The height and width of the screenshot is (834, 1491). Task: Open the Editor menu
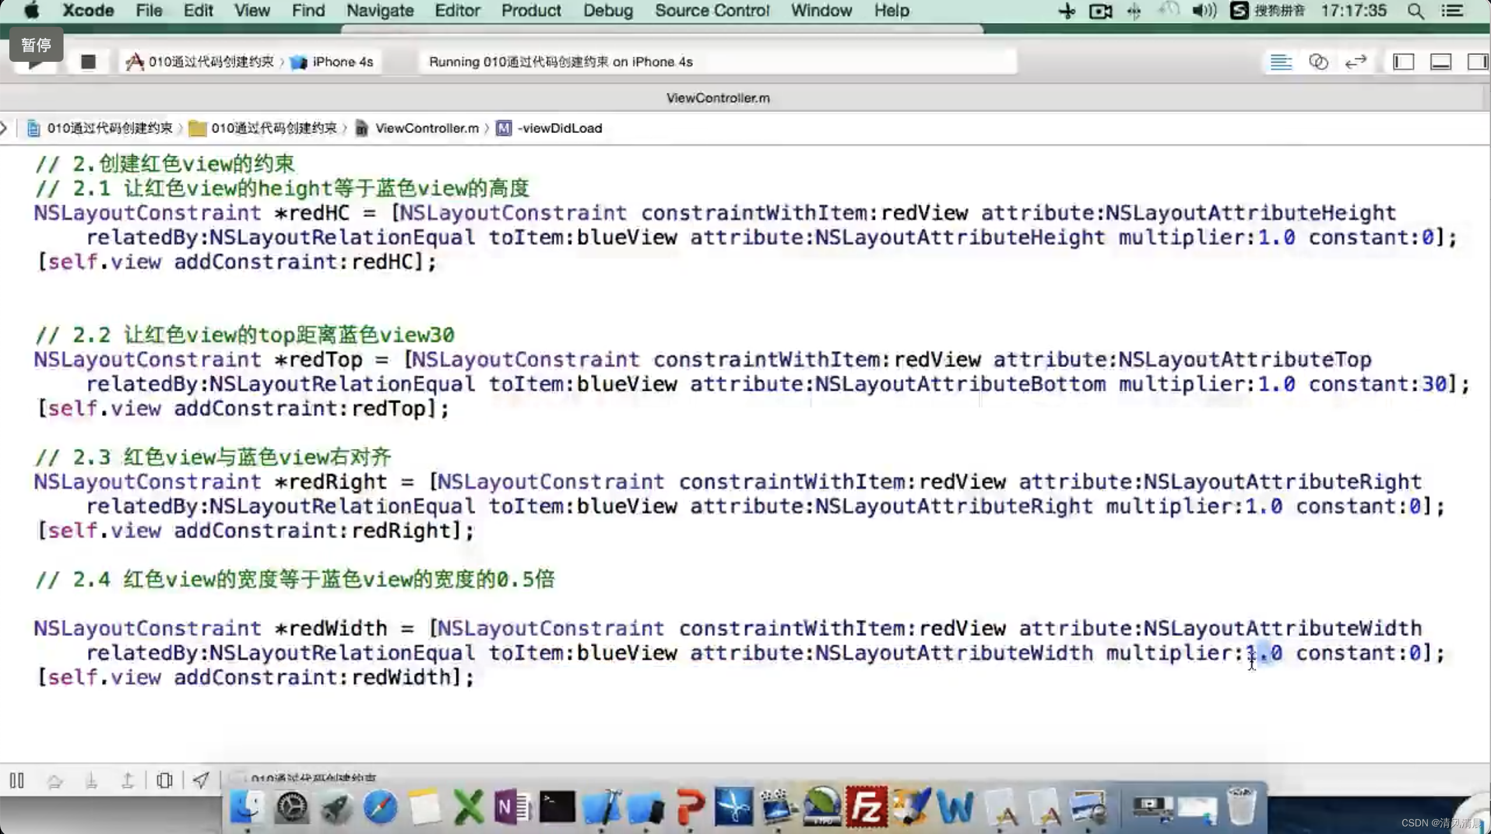pos(457,10)
